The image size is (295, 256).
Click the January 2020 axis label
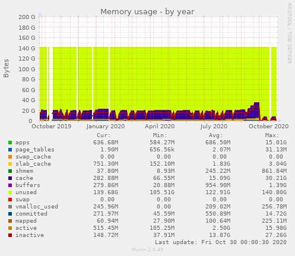[106, 127]
